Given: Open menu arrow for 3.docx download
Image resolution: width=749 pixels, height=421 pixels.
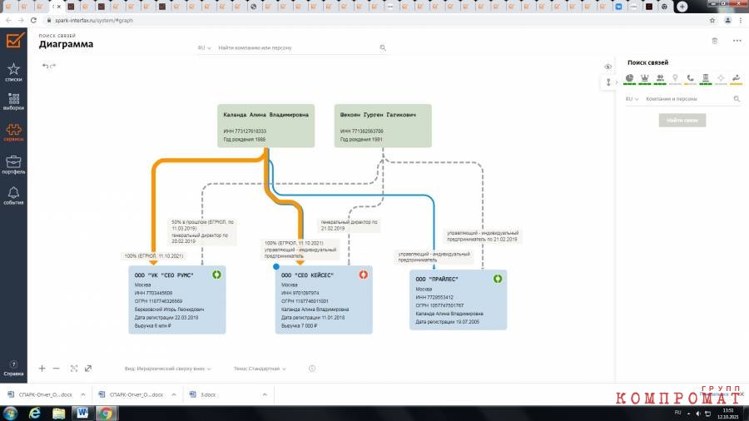Looking at the screenshot, I should click(x=265, y=394).
